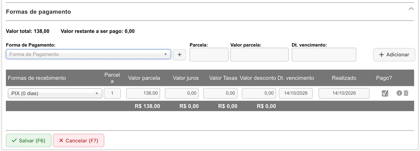Screen dimensions: 420x151
Task: Click the Pago? column header
Action: tap(384, 78)
